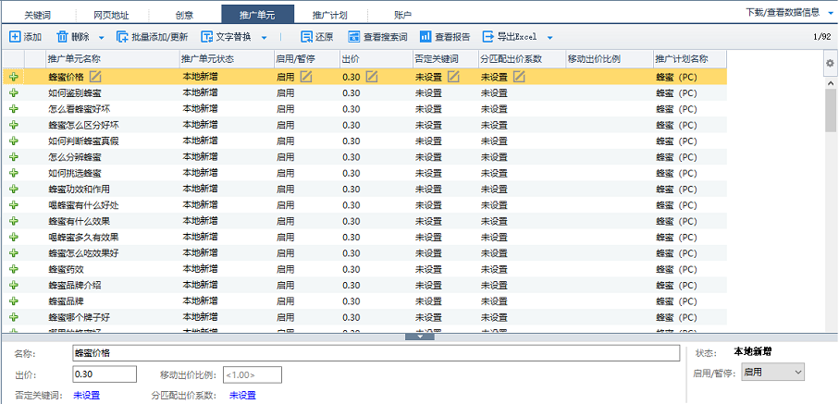The width and height of the screenshot is (839, 404).
Task: Click green plus icon on 如何鉴别蜂蜜 row
Action: tap(14, 93)
